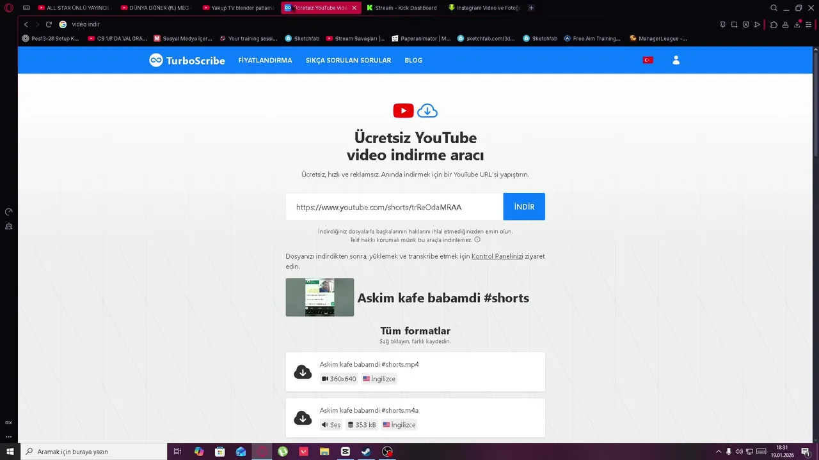Launch Steam from the taskbar

click(x=366, y=452)
